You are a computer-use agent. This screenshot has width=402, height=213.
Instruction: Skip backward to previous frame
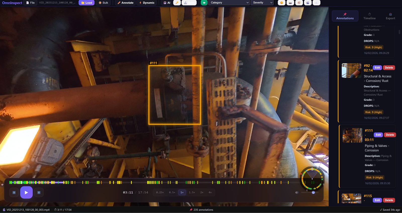click(14, 192)
